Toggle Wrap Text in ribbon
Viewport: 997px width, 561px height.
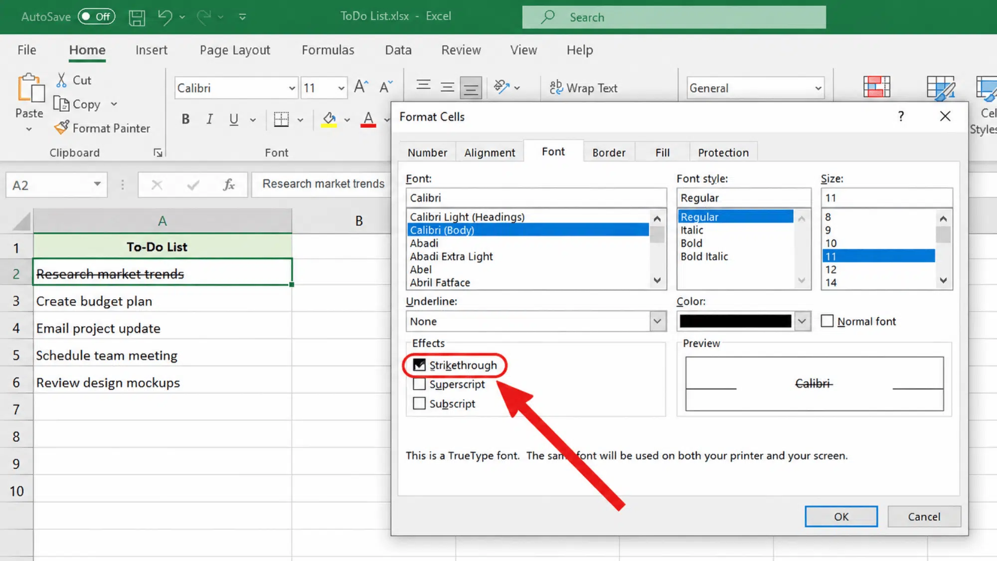583,88
